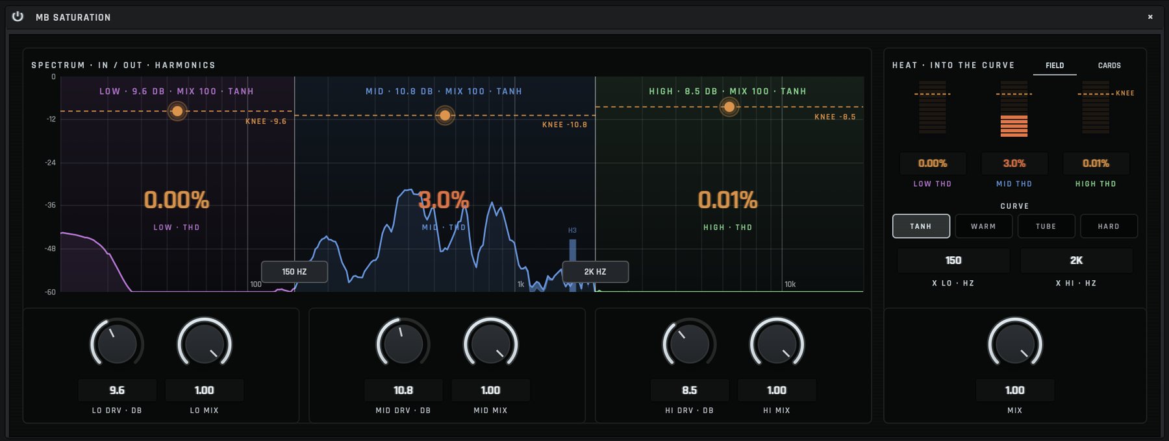Switch to the CARDS tab
Screen dimensions: 1169x441
(x=1109, y=66)
